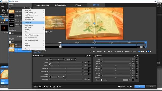Click the shield icon beside play
162x91 pixels.
[x=51, y=87]
